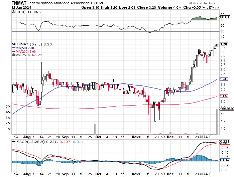Click the FNMAT ticker symbol in the header
The image size is (234, 177).
tap(19, 3)
